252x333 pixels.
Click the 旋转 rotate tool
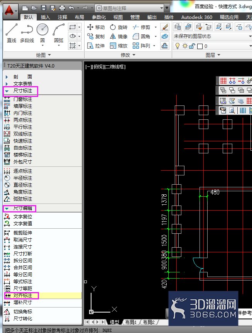pyautogui.click(x=119, y=27)
